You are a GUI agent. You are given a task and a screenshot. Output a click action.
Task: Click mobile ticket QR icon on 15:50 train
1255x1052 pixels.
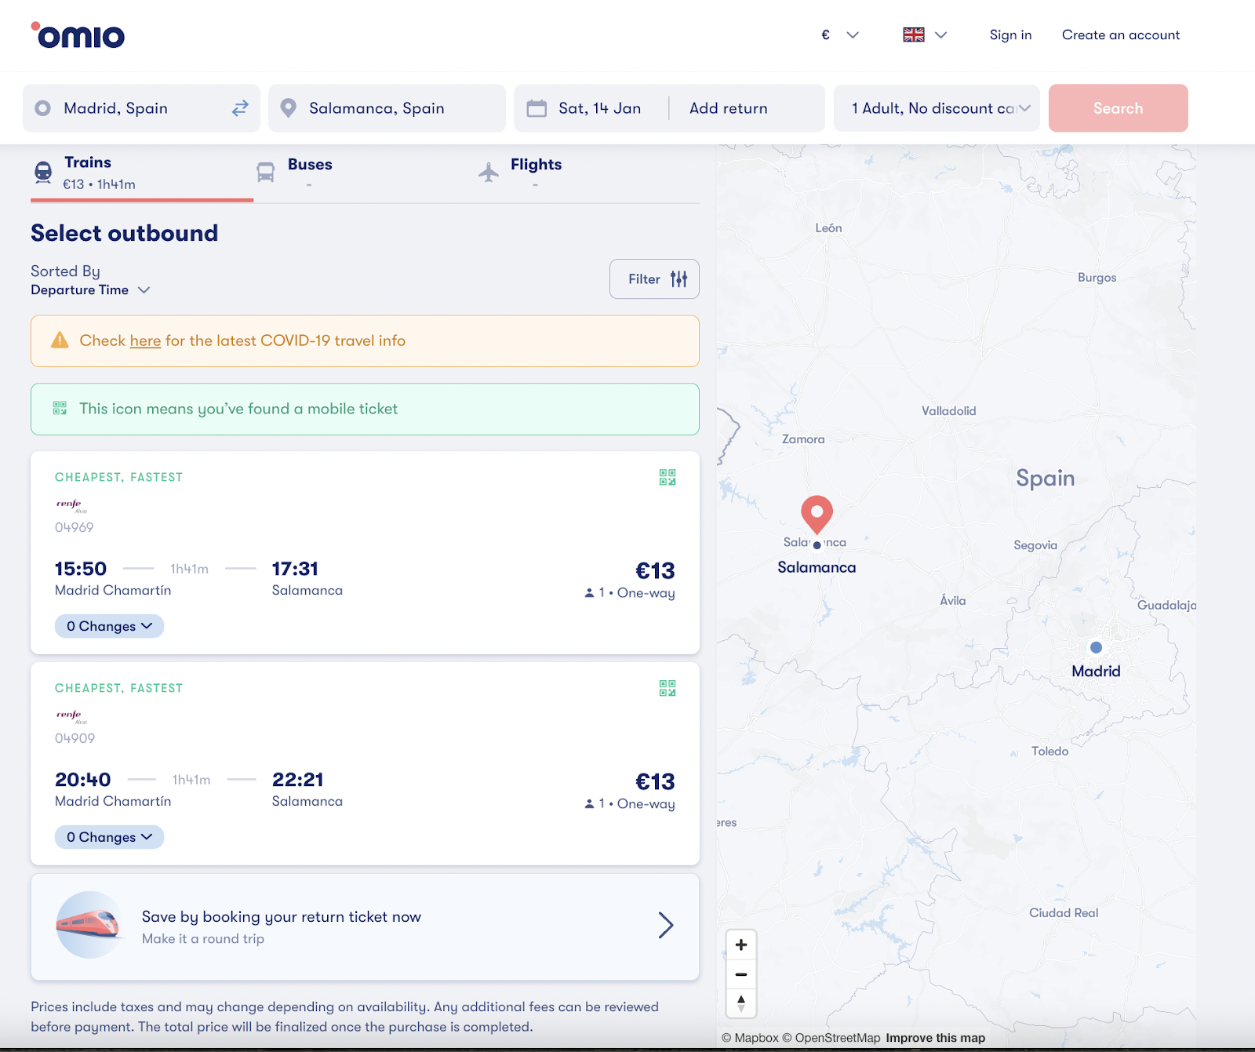coord(668,477)
